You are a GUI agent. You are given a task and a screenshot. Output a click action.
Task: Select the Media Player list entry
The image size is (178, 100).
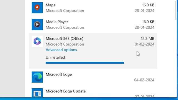[x=93, y=25]
